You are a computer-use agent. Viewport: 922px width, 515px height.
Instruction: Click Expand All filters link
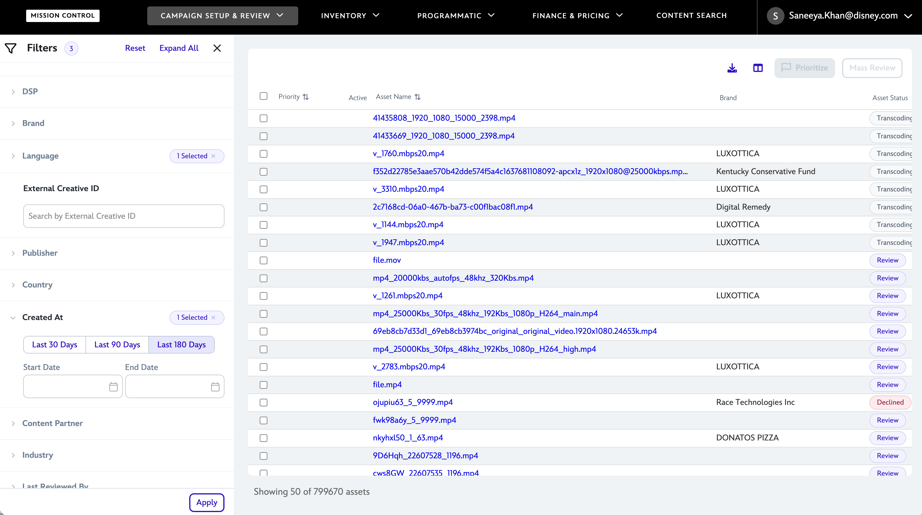point(179,48)
